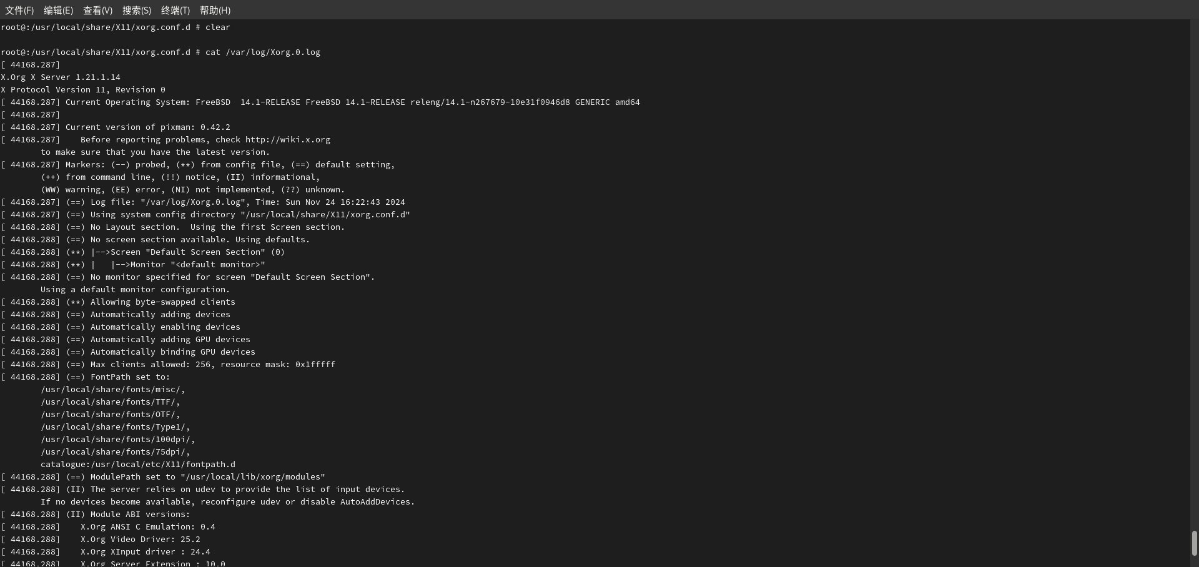
Task: Click the /usr/local/share/fonts/75dpi/ path
Action: point(115,452)
